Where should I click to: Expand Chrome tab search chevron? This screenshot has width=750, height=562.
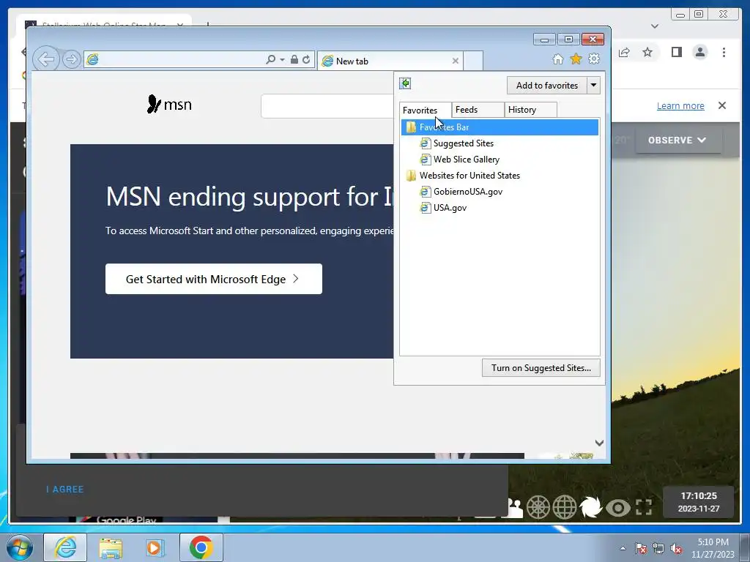coord(655,26)
